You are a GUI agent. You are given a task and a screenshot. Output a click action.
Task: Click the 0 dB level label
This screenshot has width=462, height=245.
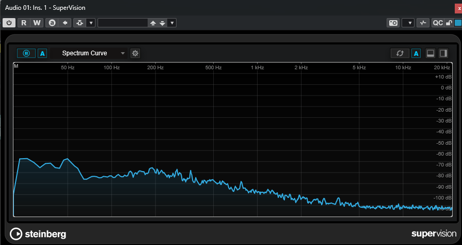point(446,88)
